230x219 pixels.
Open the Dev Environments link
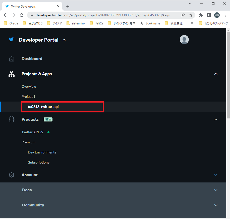coord(42,152)
